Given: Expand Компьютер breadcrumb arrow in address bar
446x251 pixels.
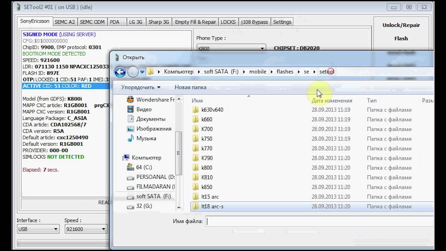Looking at the screenshot, I should point(199,72).
